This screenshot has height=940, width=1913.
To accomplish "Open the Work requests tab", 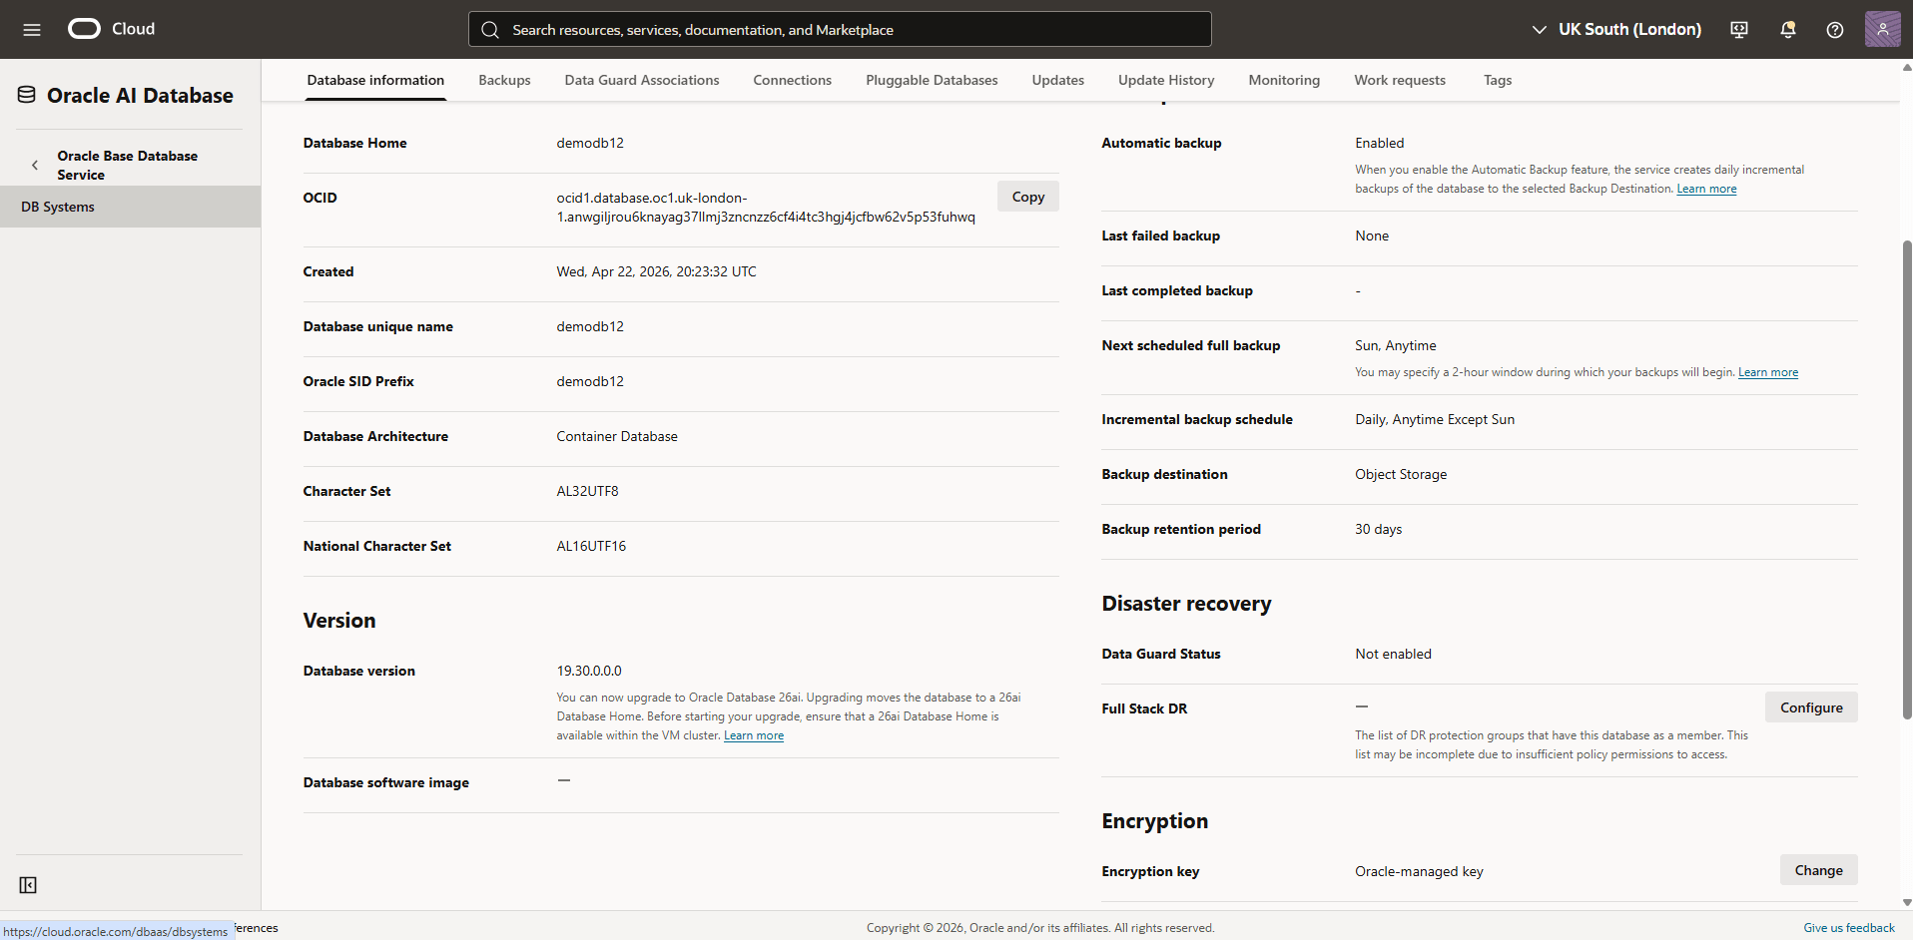I will point(1400,80).
